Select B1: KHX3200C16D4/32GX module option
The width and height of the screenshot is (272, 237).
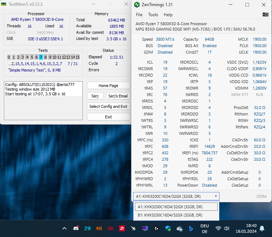tap(176, 215)
